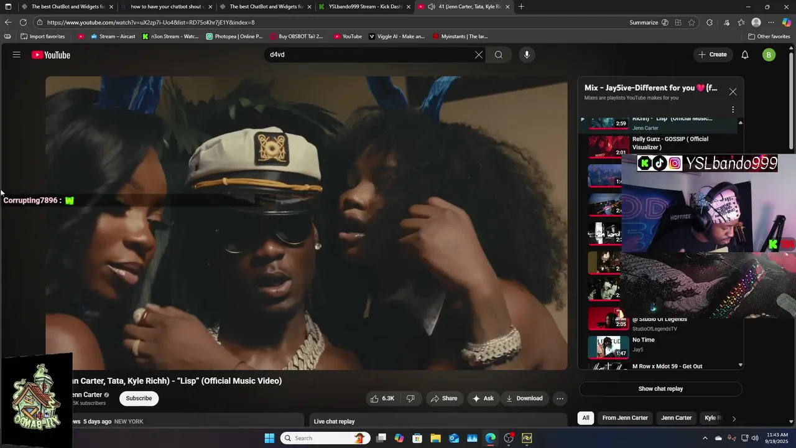796x448 pixels.
Task: View site information lock icon
Action: point(40,22)
